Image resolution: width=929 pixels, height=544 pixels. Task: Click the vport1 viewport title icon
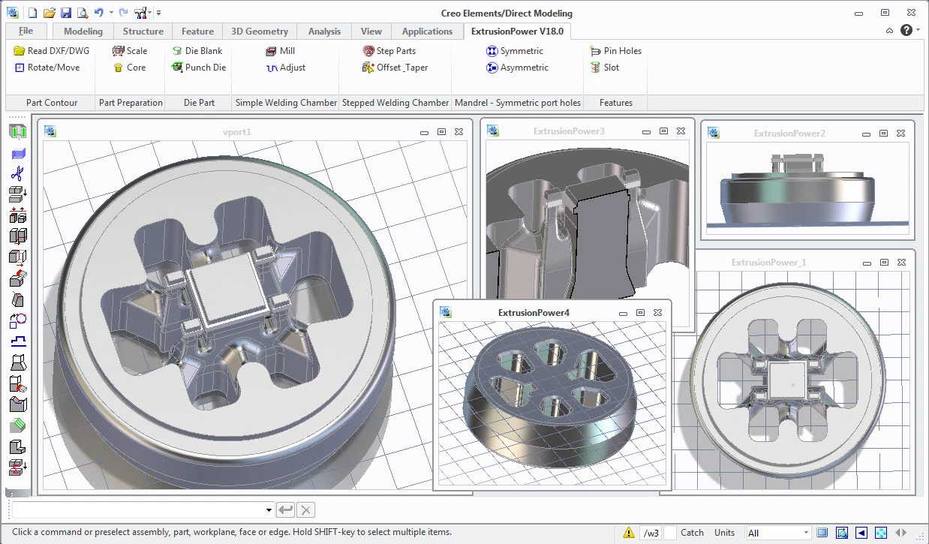[x=50, y=131]
